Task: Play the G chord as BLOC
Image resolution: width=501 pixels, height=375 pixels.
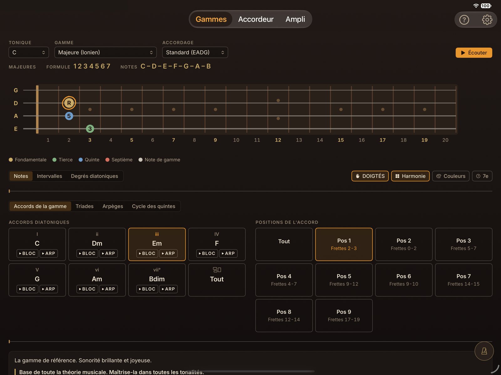Action: [x=28, y=289]
